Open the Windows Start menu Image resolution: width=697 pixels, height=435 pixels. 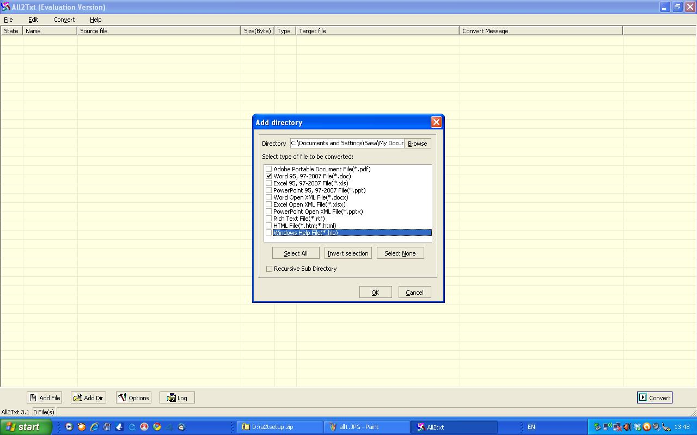pyautogui.click(x=26, y=427)
